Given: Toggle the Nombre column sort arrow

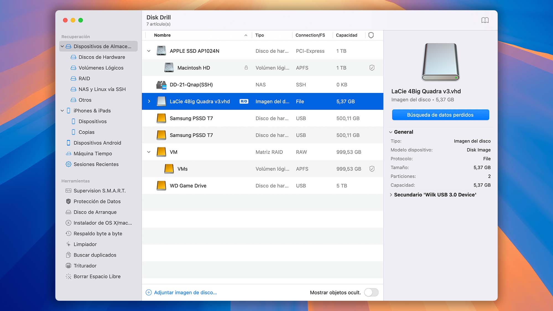Looking at the screenshot, I should pyautogui.click(x=246, y=35).
